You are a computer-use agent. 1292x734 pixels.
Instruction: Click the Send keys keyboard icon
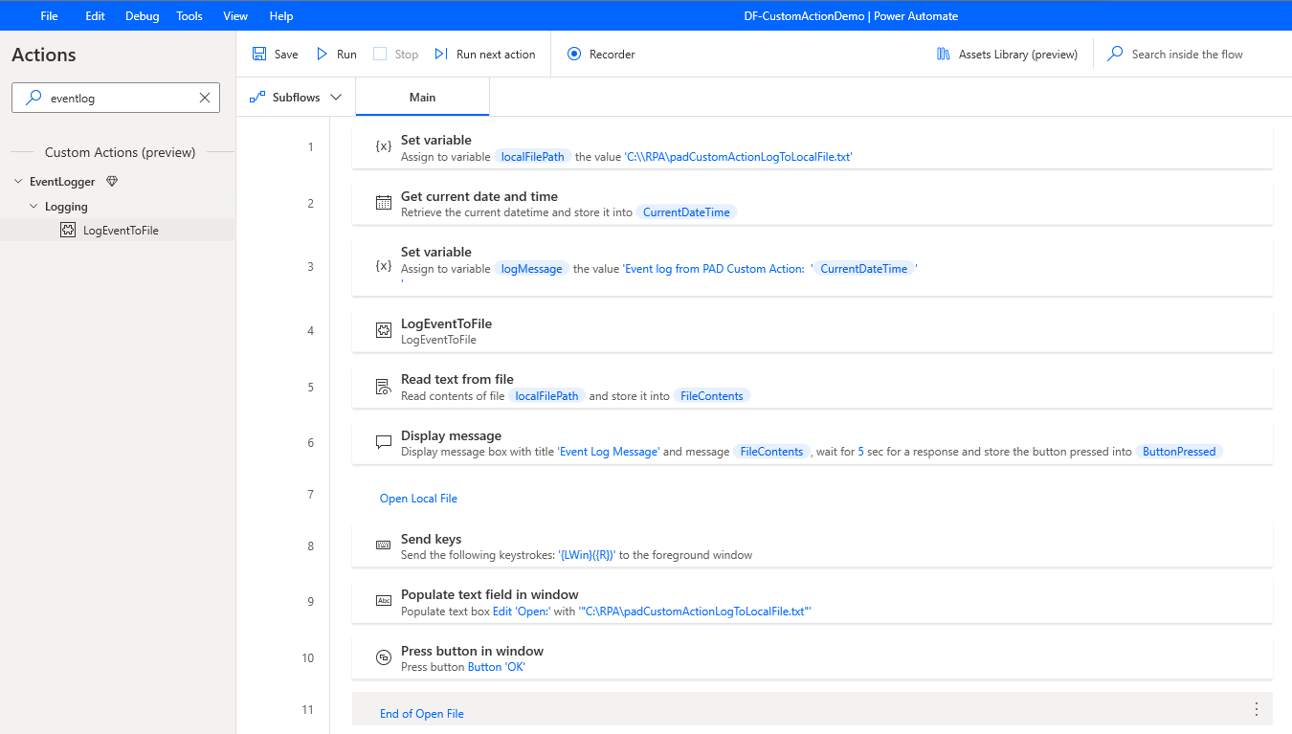click(x=384, y=545)
